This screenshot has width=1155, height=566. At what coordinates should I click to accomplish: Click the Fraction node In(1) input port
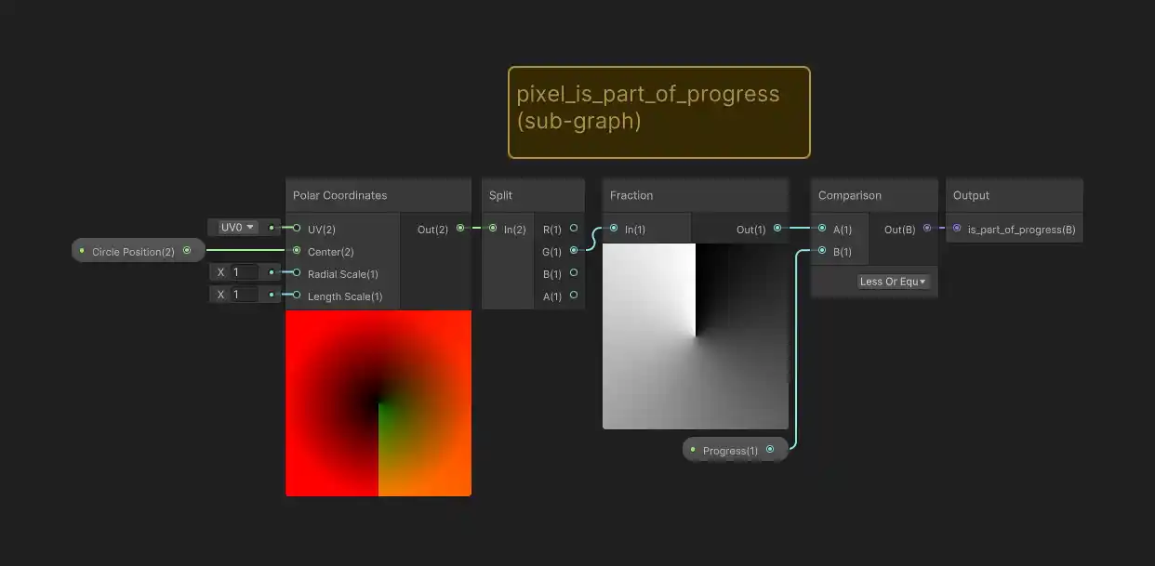(614, 229)
